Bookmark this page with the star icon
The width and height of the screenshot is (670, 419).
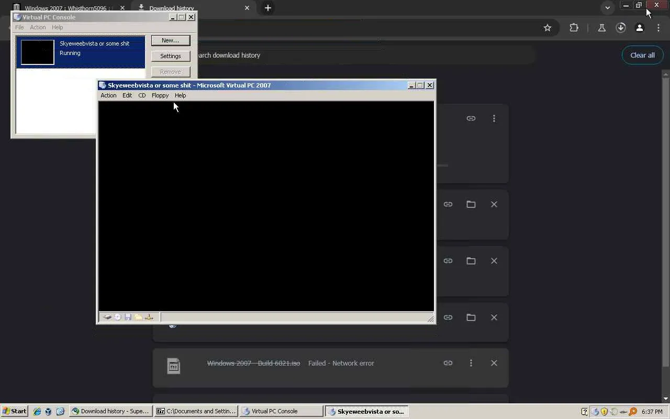(548, 28)
